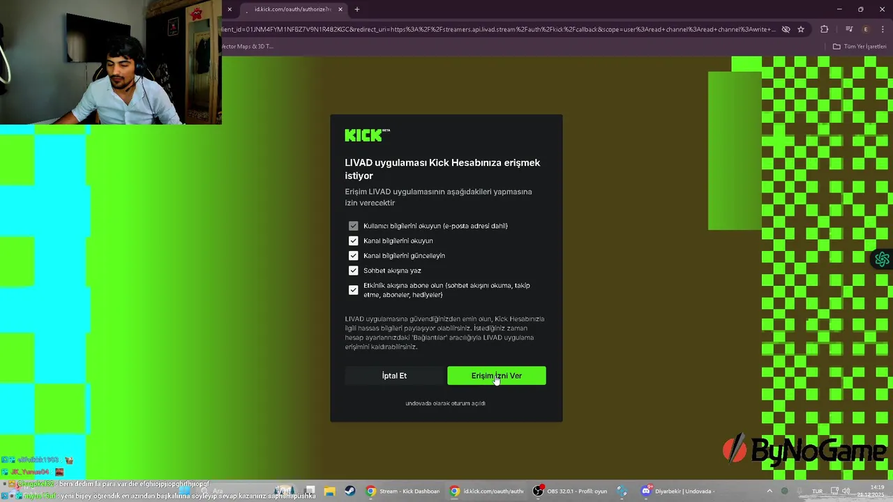Toggle Sohbet akışına yaz checkbox
This screenshot has height=502, width=893.
[353, 271]
